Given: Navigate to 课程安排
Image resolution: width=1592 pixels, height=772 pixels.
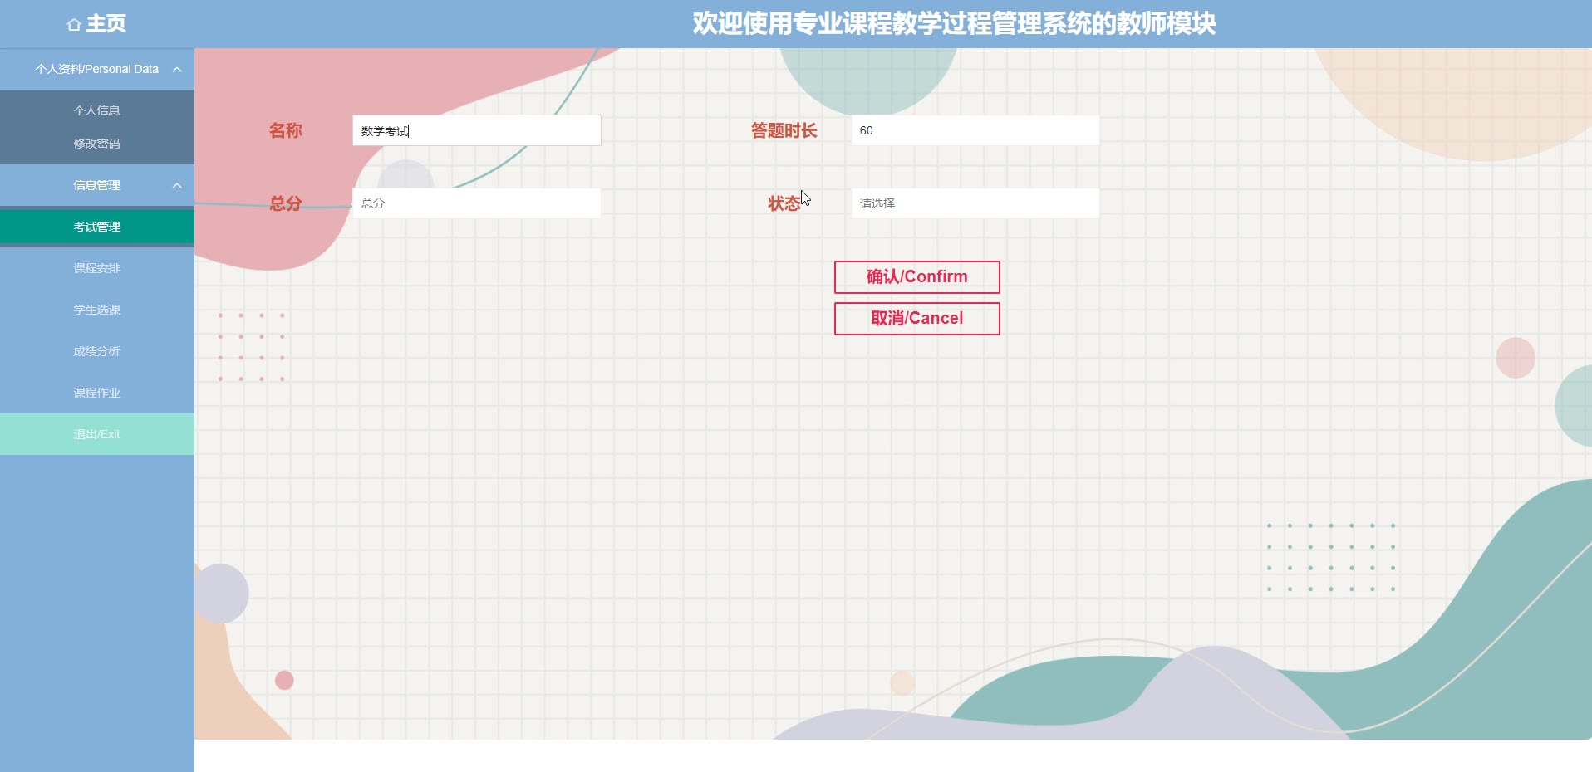Looking at the screenshot, I should pos(97,268).
